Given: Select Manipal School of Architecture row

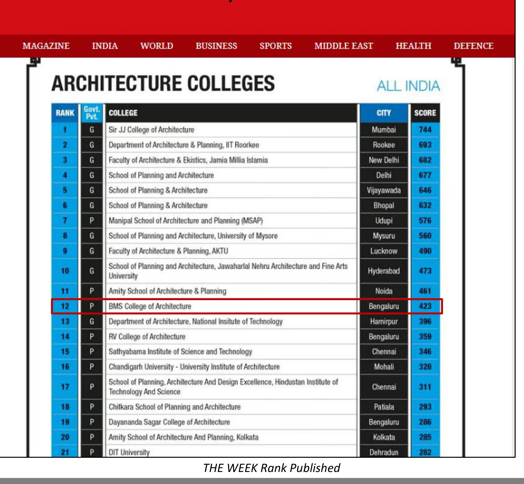Looking at the screenshot, I should pyautogui.click(x=246, y=221).
